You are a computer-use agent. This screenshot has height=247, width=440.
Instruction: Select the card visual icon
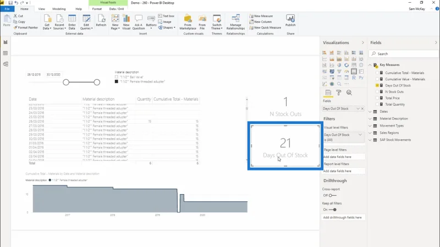(x=354, y=72)
